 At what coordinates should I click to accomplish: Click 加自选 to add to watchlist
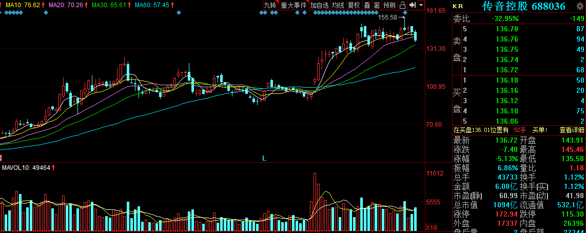coord(319,5)
